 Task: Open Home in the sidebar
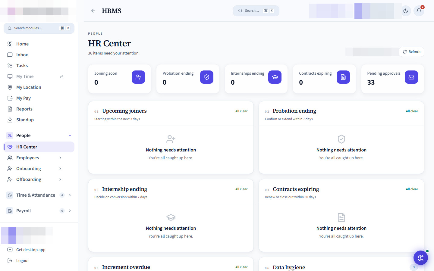tap(39, 44)
